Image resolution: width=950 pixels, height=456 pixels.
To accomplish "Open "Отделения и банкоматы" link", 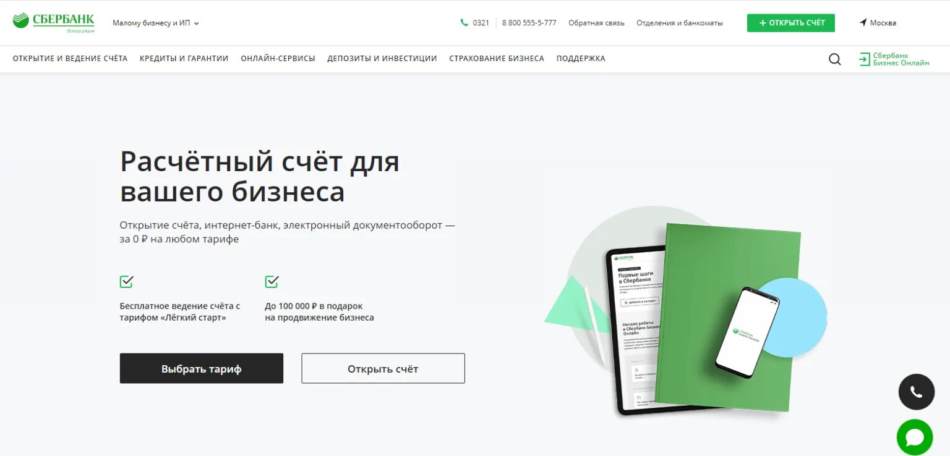I will point(680,23).
